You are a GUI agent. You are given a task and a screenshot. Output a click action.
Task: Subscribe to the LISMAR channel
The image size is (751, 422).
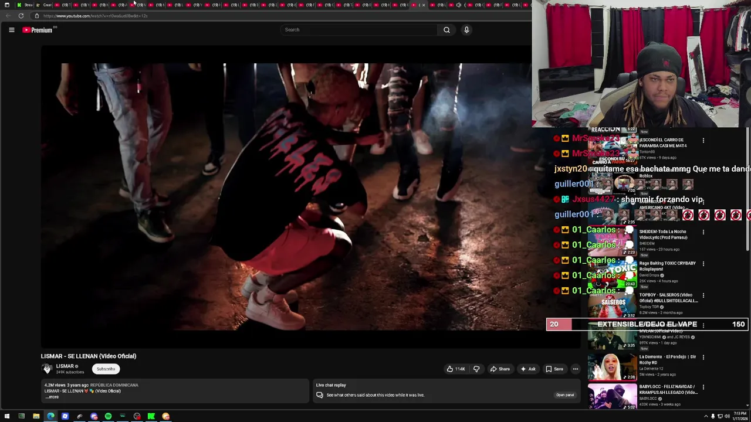click(x=106, y=369)
